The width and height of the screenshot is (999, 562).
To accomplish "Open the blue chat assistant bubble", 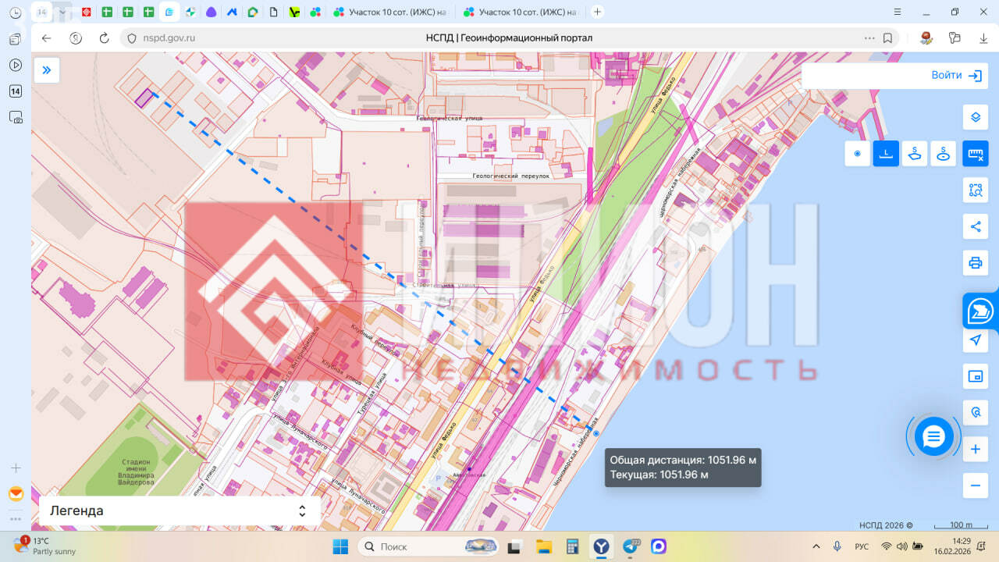I will point(933,436).
